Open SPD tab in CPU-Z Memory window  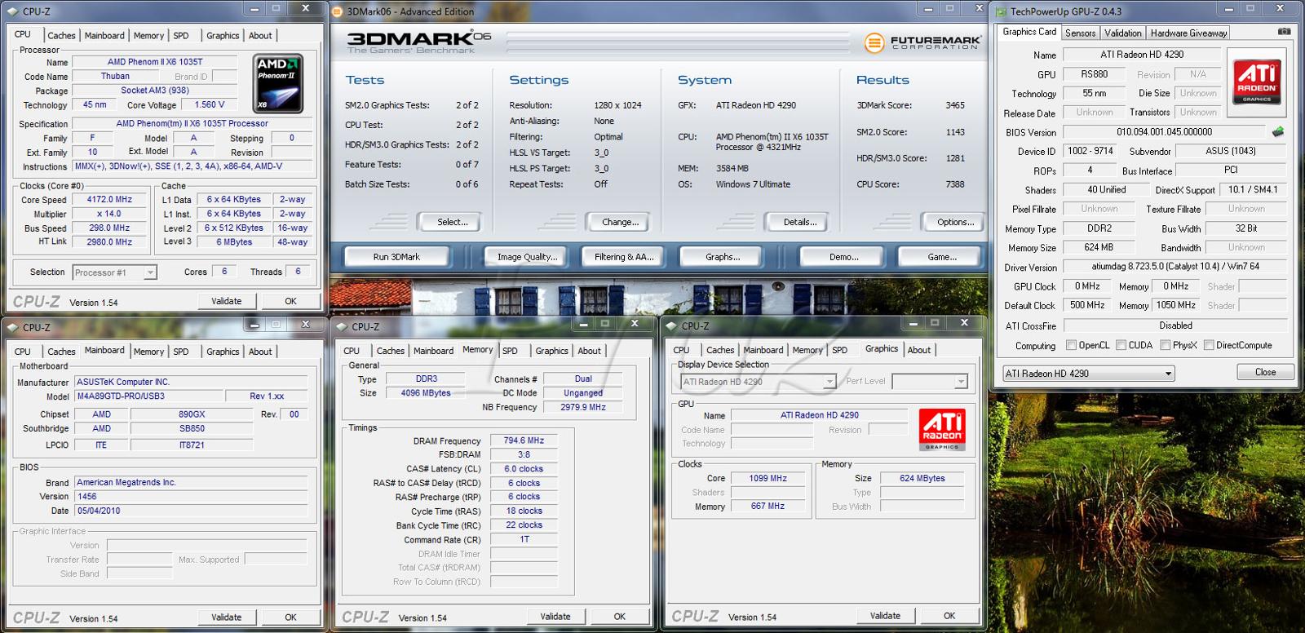[x=510, y=351]
